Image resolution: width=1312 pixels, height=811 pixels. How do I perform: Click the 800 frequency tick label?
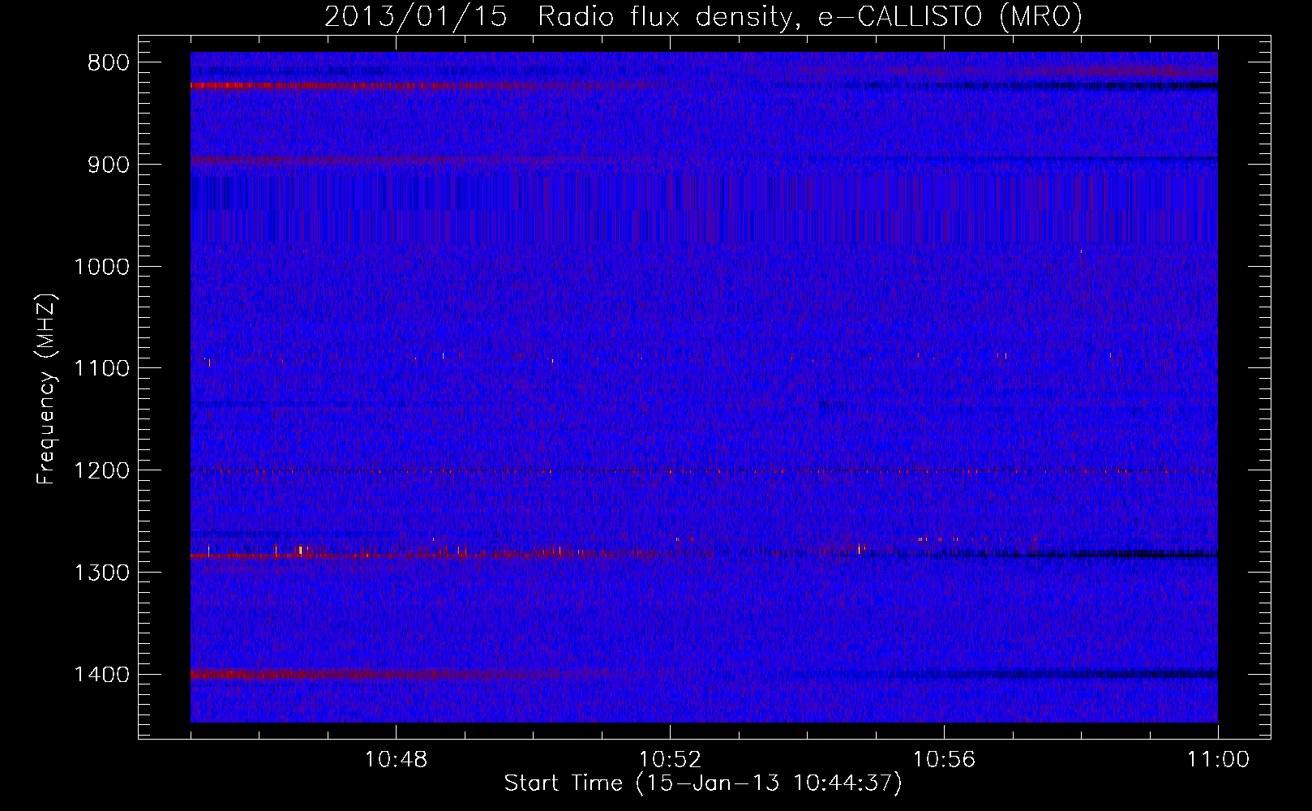pyautogui.click(x=108, y=63)
